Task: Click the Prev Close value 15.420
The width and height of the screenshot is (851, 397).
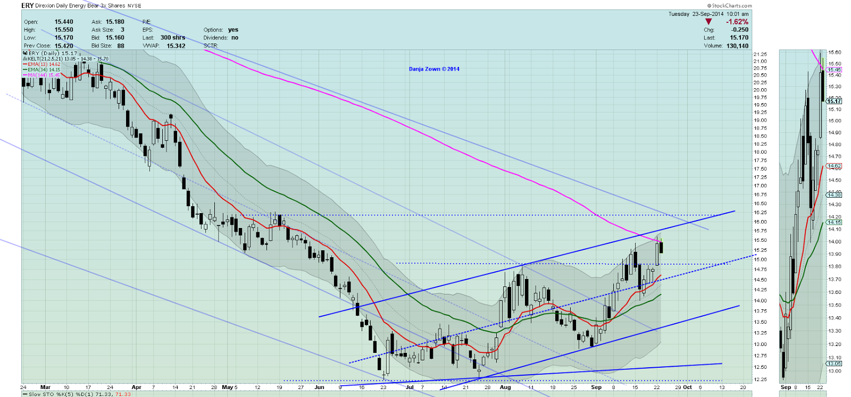Action: pos(64,46)
